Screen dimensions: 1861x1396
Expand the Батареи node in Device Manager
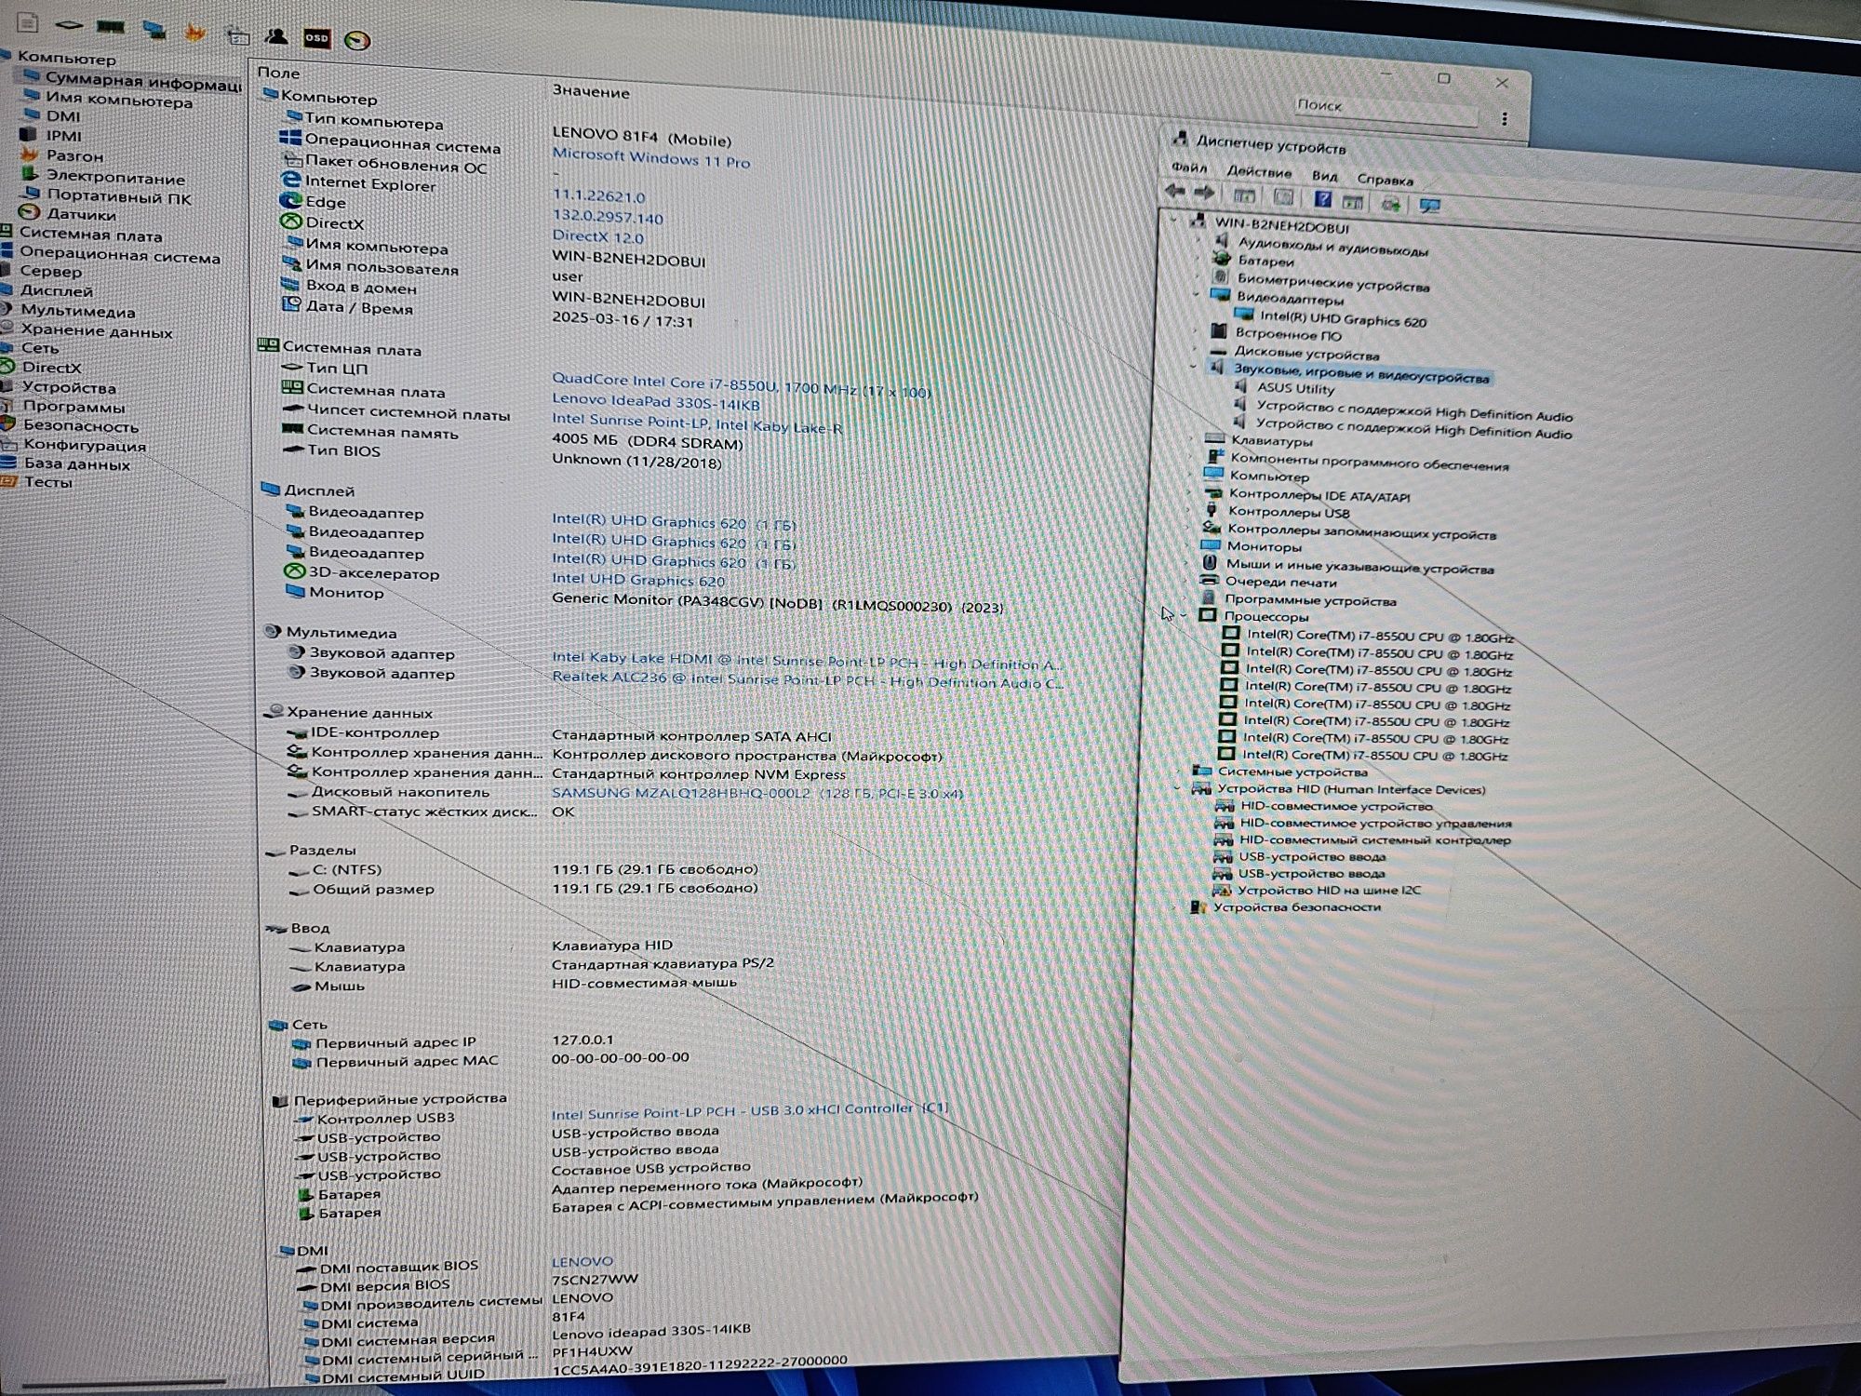(1199, 259)
